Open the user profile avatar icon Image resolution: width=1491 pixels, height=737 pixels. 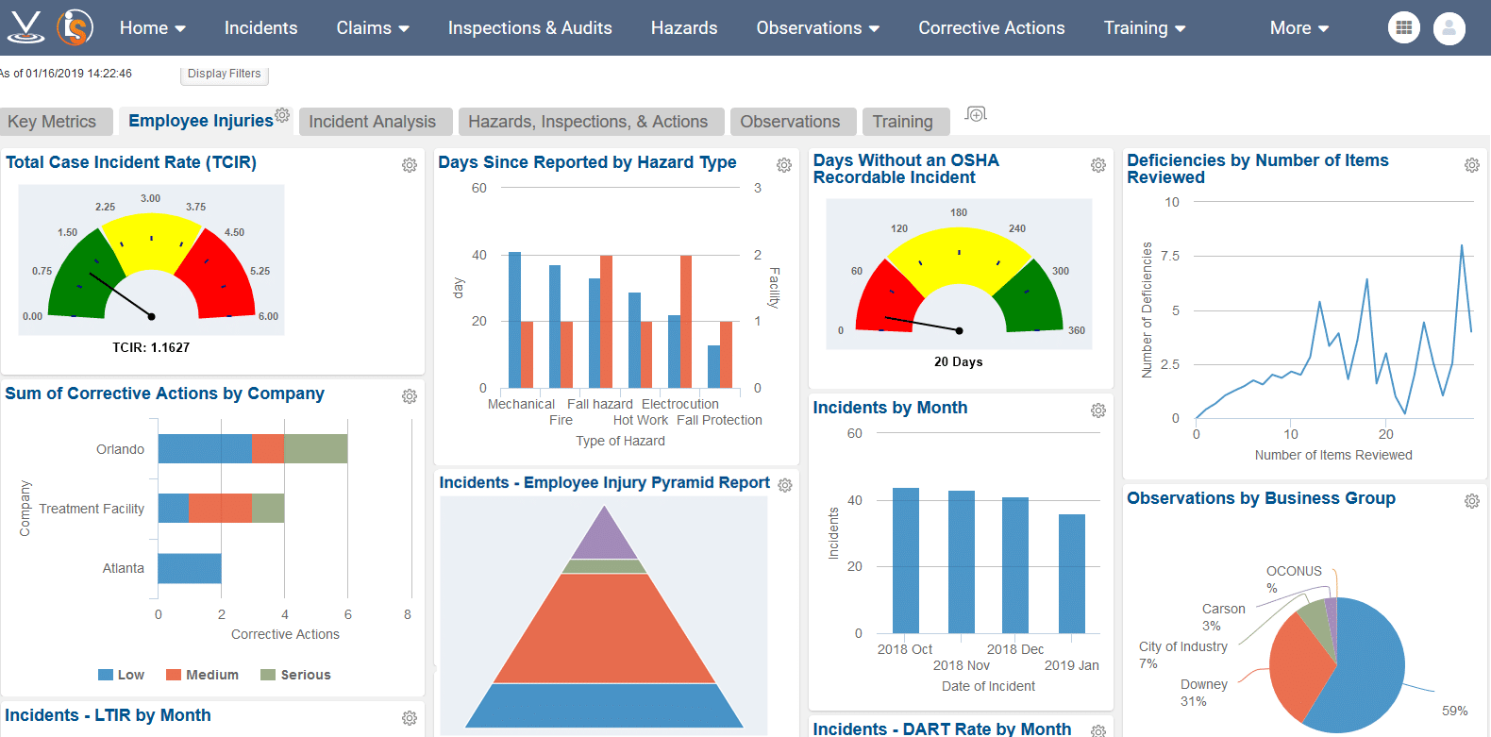1449,28
